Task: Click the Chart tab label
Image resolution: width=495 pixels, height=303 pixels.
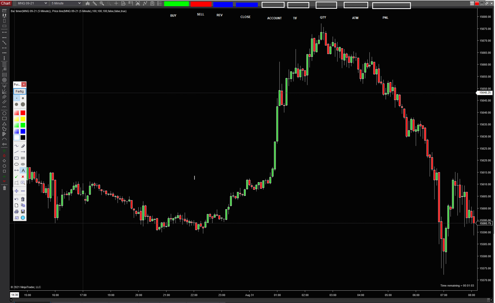Action: click(x=6, y=3)
